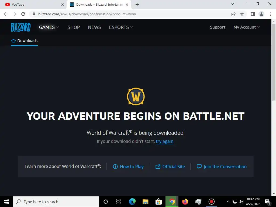This screenshot has height=207, width=276.
Task: Click the external link icon beside Official Site
Action: [x=158, y=167]
